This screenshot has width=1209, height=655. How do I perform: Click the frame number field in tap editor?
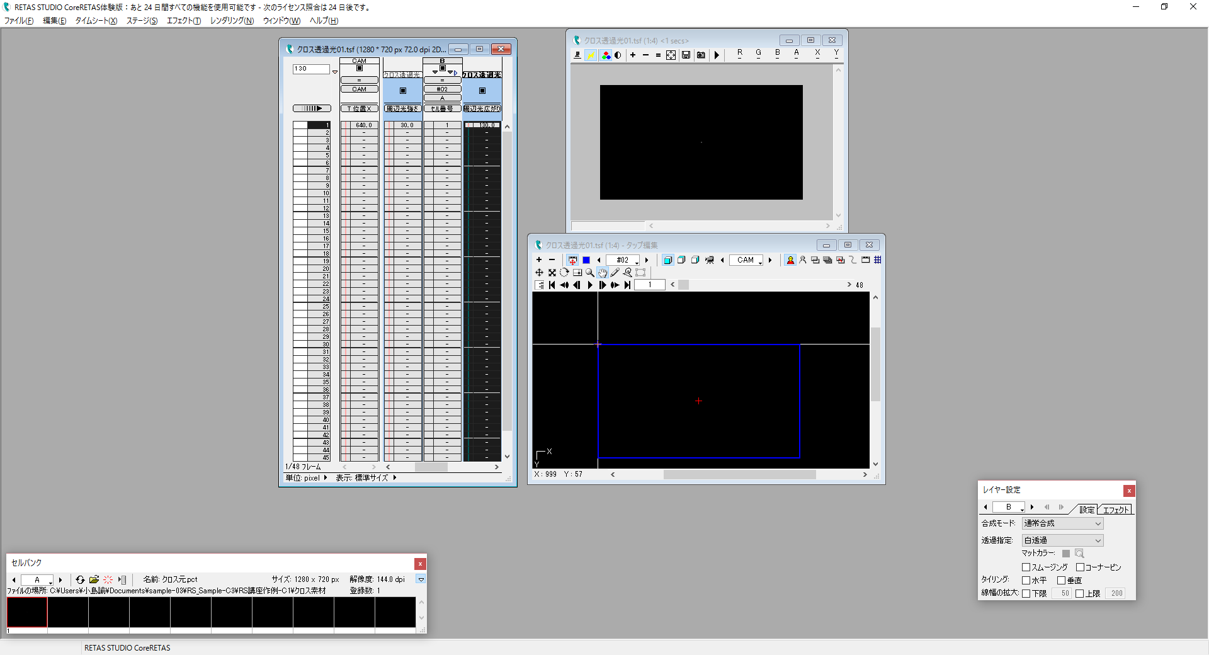650,285
